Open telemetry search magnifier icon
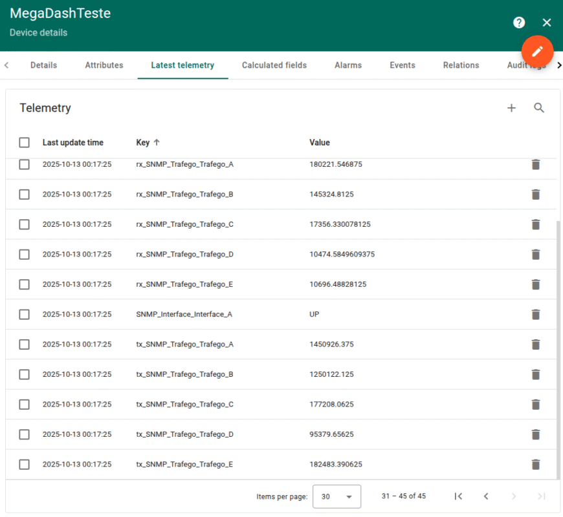Image resolution: width=563 pixels, height=517 pixels. 539,108
